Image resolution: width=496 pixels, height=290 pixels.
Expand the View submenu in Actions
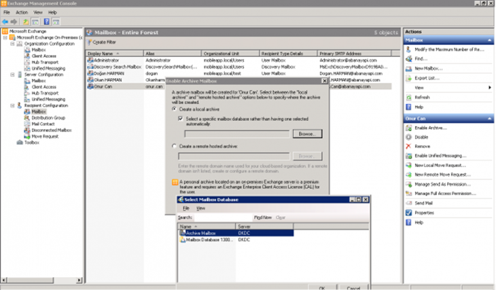490,88
